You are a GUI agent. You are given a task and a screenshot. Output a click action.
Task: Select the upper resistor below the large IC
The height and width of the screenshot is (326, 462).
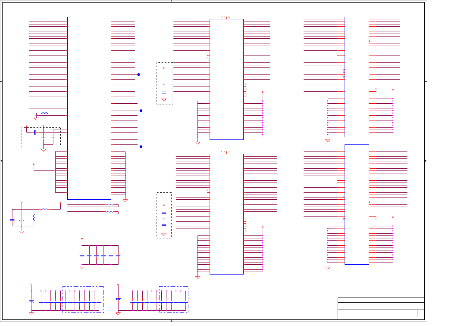pos(109,205)
